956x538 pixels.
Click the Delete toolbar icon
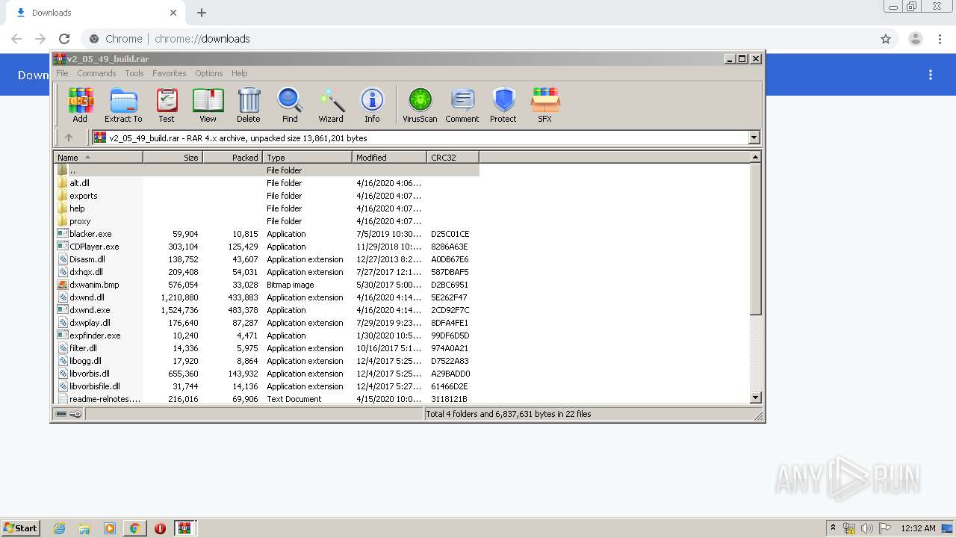click(249, 105)
